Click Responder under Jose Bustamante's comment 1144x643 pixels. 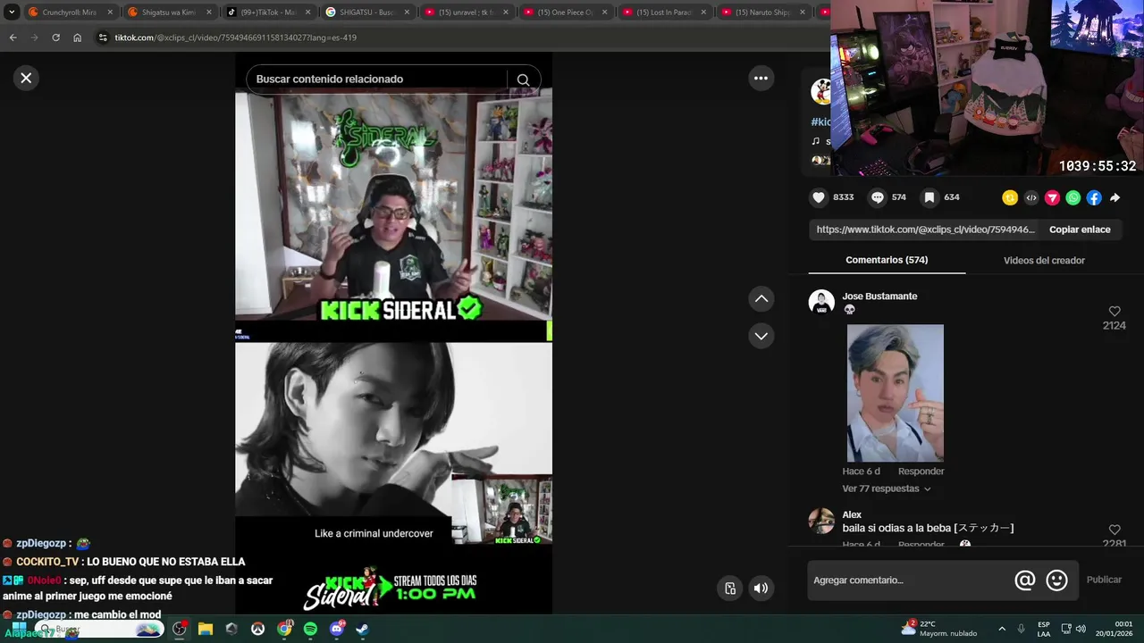(921, 472)
